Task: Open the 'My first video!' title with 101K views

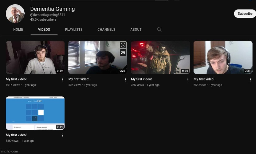Action: click(16, 79)
